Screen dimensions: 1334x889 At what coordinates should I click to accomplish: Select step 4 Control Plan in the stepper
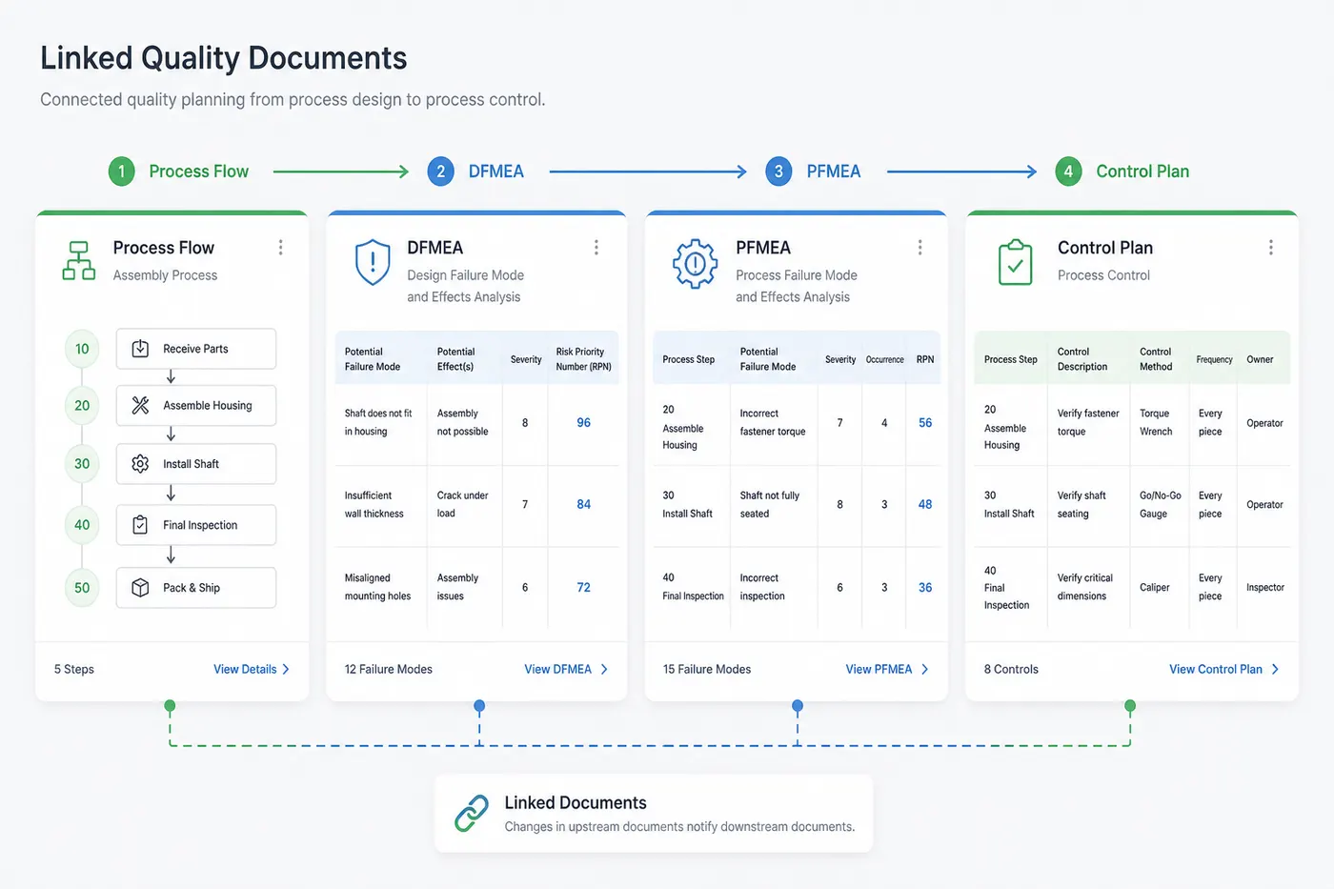[1122, 172]
